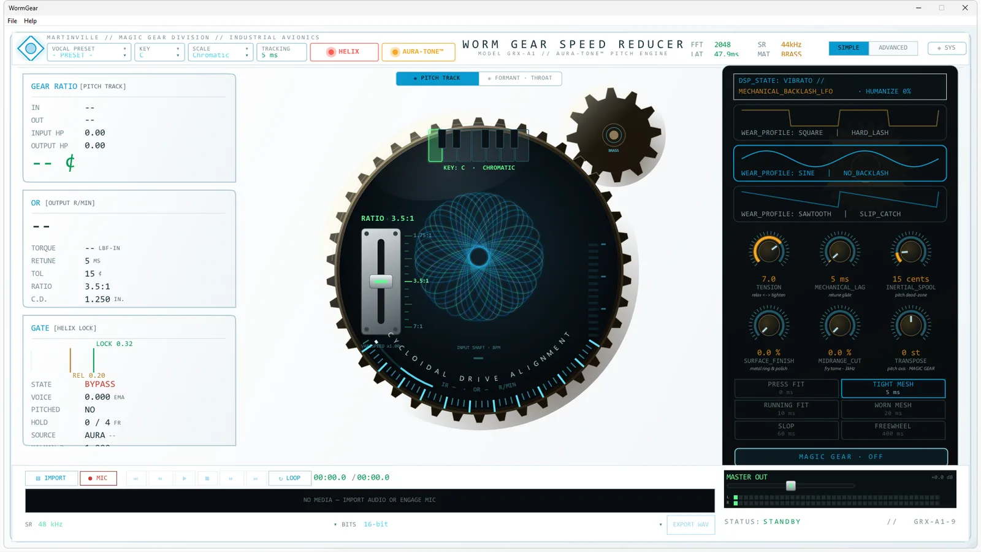Click the BYPASS state value
This screenshot has height=552, width=981.
(100, 385)
